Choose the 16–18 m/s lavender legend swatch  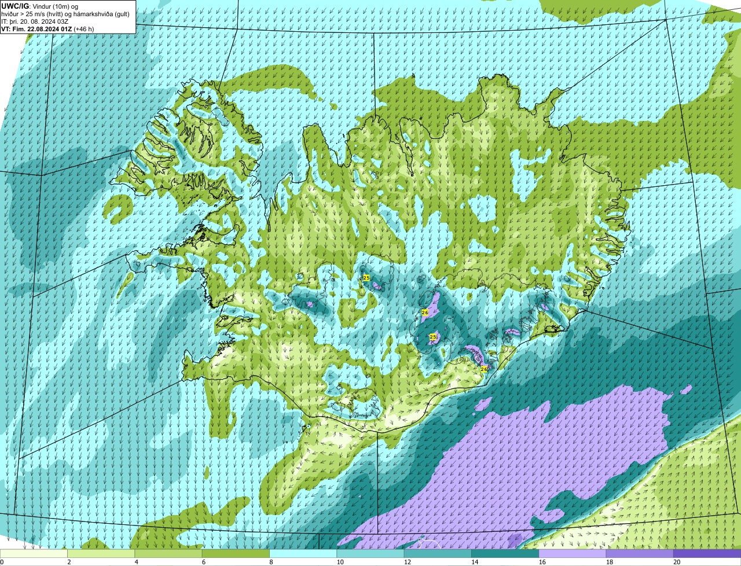click(573, 553)
